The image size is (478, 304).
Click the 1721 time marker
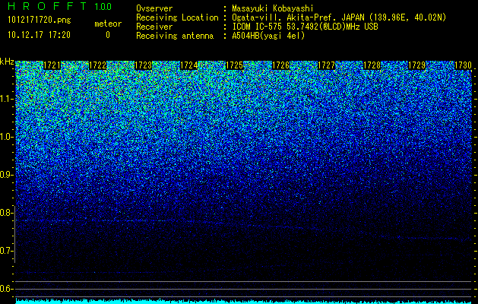(52, 65)
